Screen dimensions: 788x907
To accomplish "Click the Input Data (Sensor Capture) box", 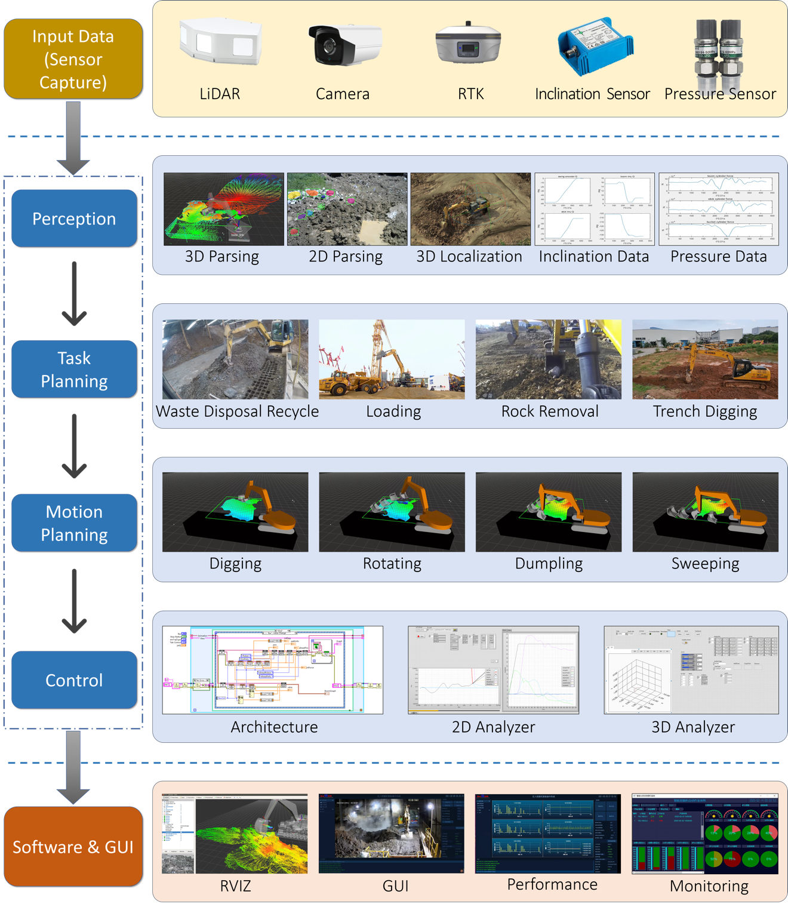I will 73,59.
